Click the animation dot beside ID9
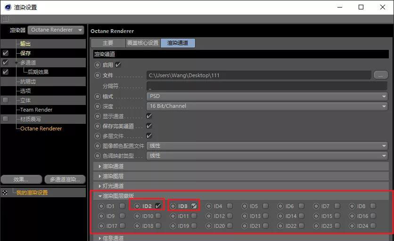The height and width of the screenshot is (241, 394). click(101, 216)
